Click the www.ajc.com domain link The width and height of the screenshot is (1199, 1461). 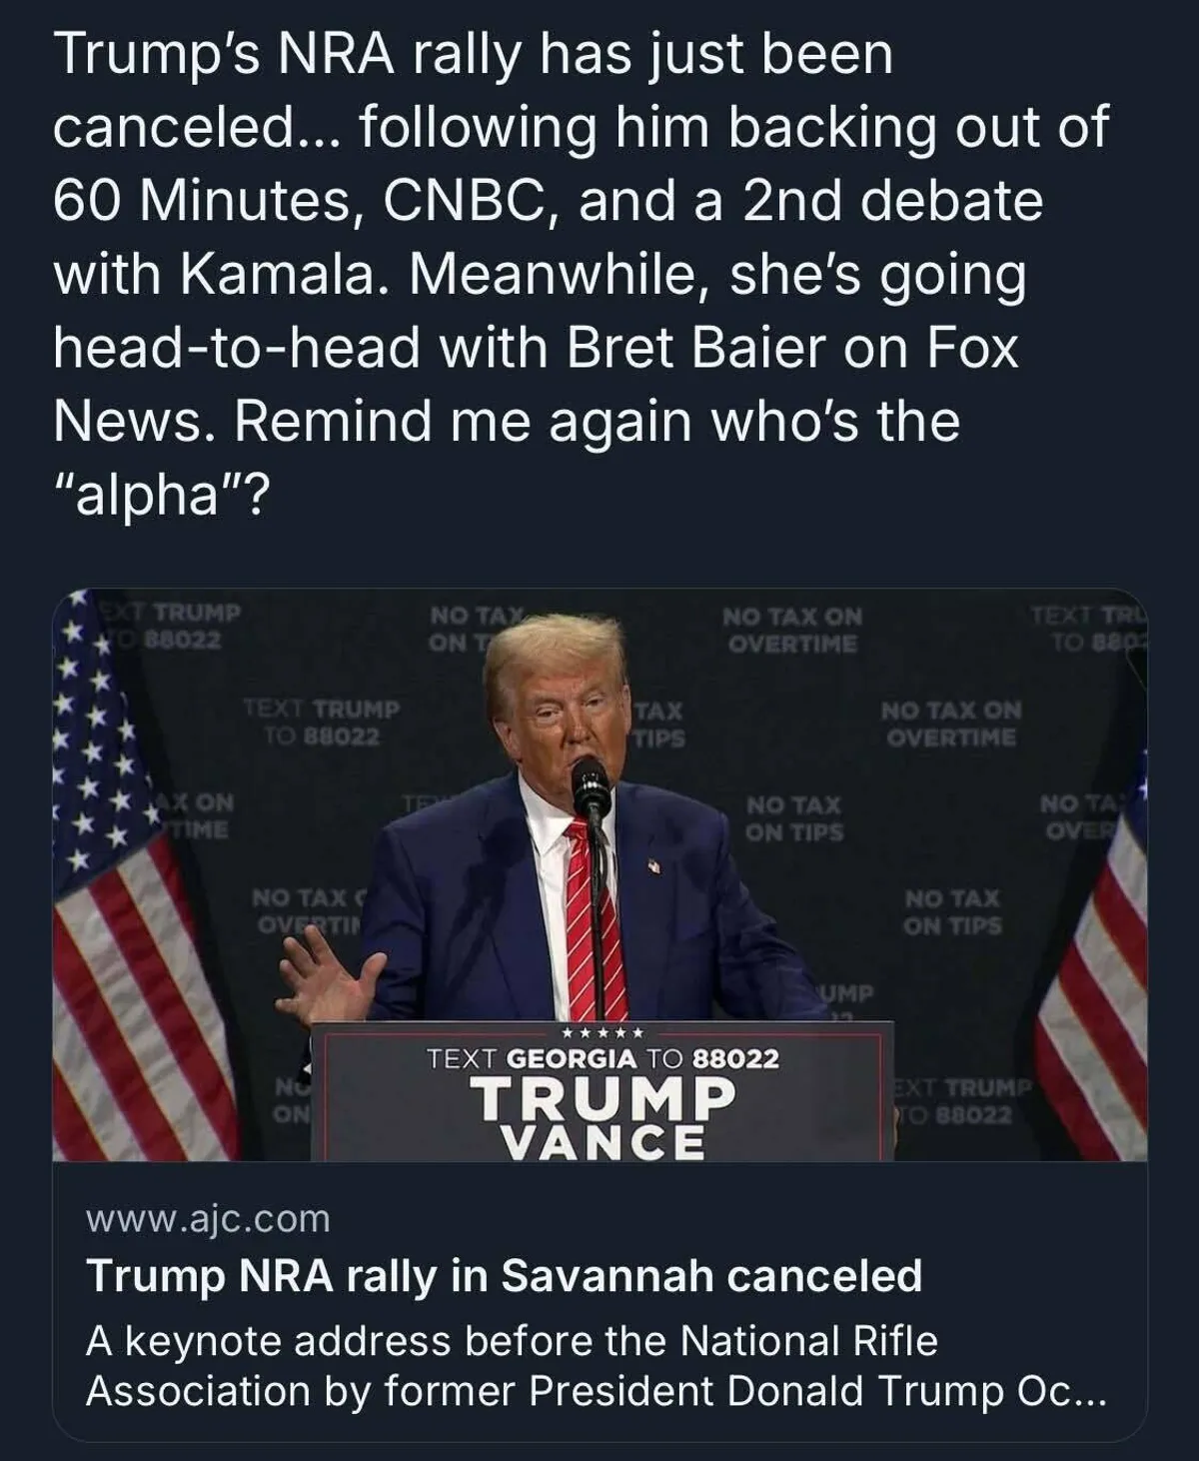(208, 1219)
